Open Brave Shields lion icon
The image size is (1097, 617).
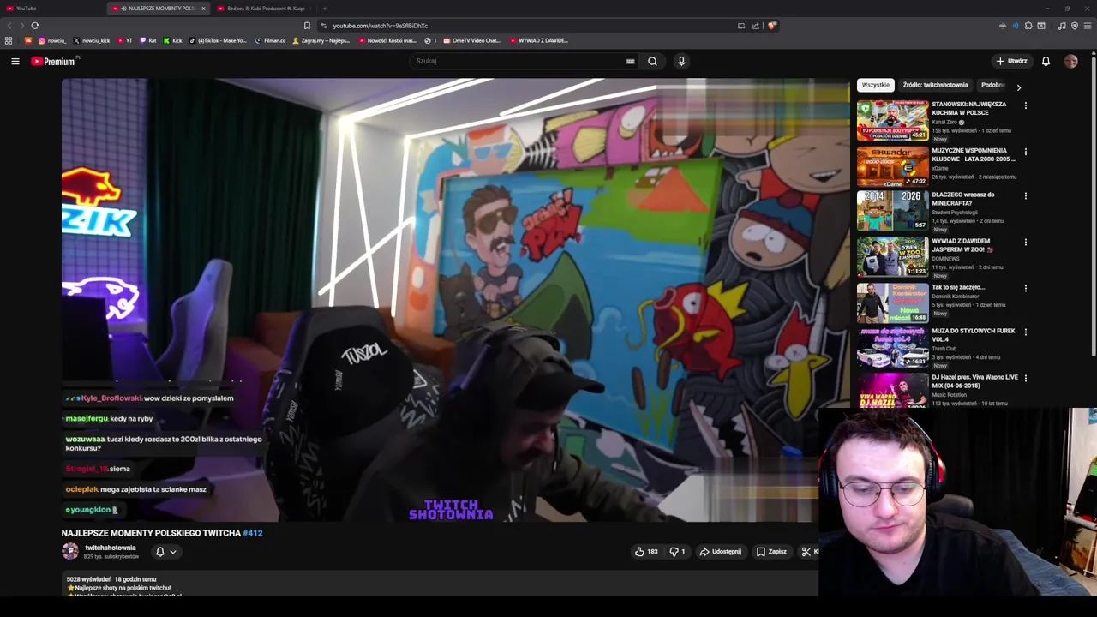(x=771, y=26)
